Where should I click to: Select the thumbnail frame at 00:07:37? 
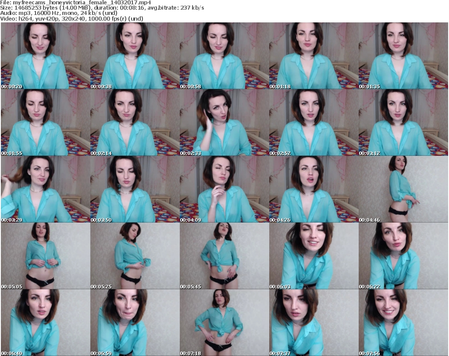314,323
